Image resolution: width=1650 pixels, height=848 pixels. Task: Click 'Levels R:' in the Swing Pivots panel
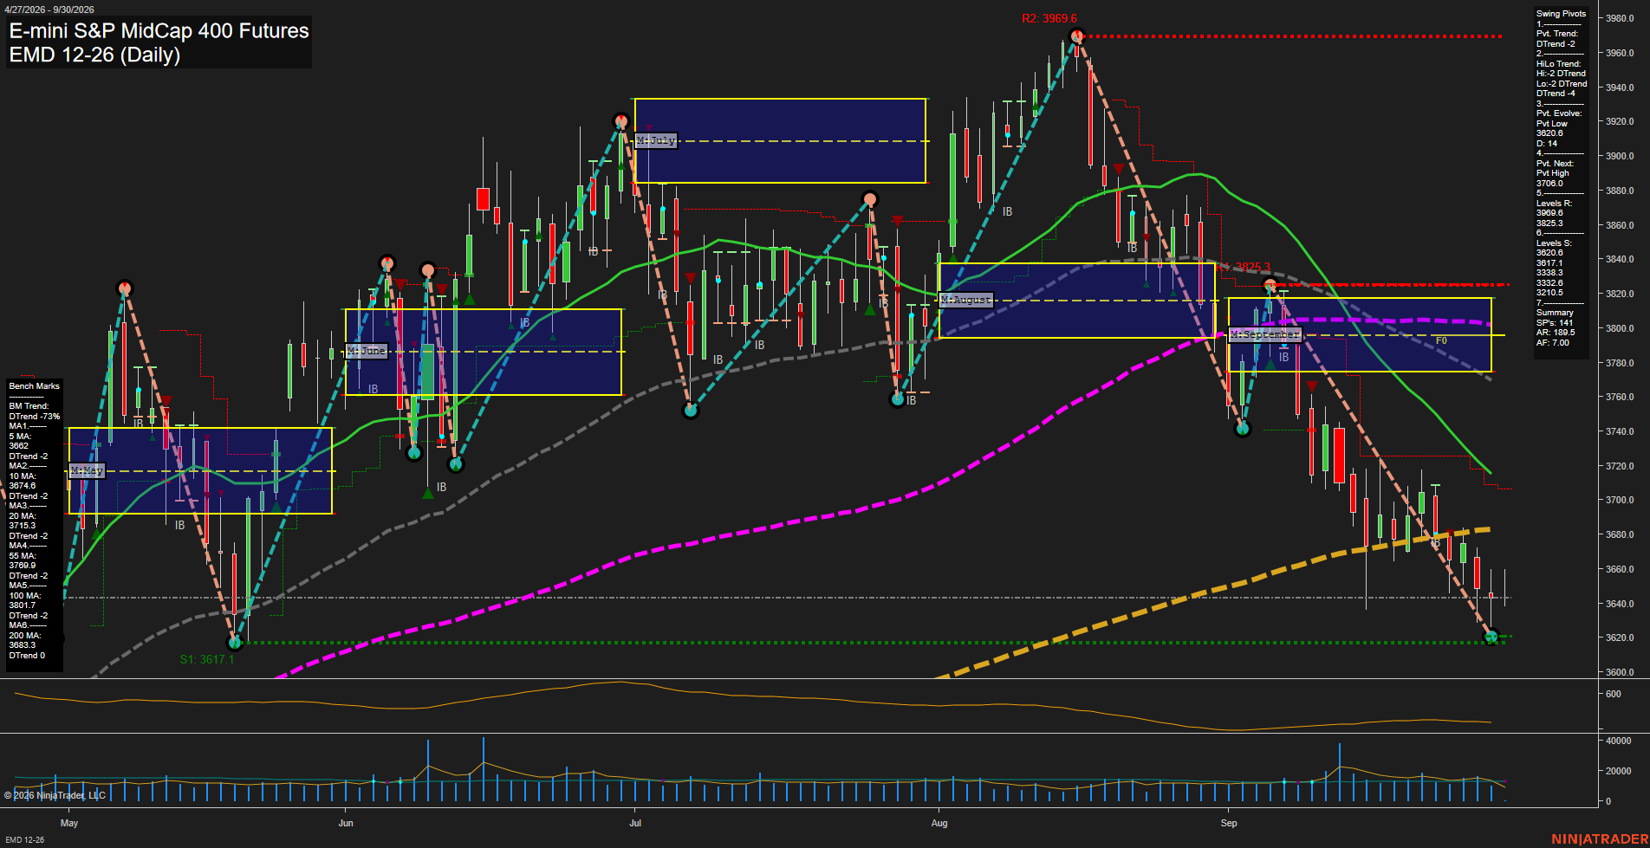1554,204
